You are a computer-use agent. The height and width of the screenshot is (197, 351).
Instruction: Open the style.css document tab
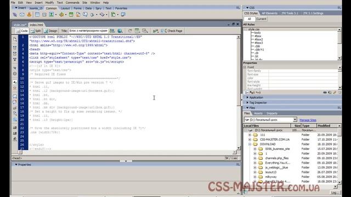pos(20,25)
